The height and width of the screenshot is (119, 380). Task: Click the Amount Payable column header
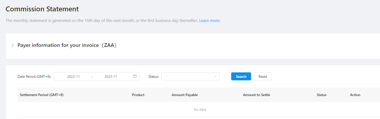(x=185, y=95)
